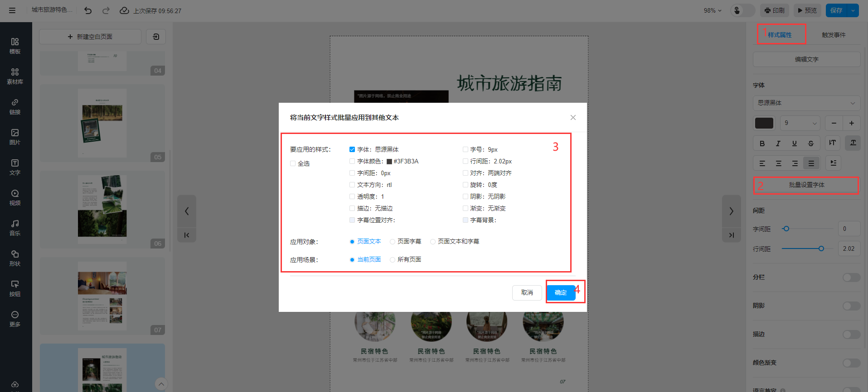The image size is (868, 392).
Task: Switch to the 触发事件 tab
Action: (x=833, y=35)
